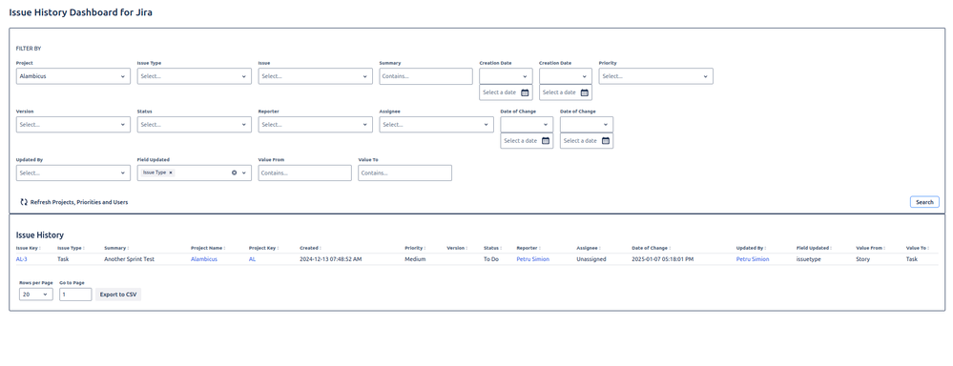Click the Value From column sort icon
This screenshot has height=366, width=953.
(885, 248)
